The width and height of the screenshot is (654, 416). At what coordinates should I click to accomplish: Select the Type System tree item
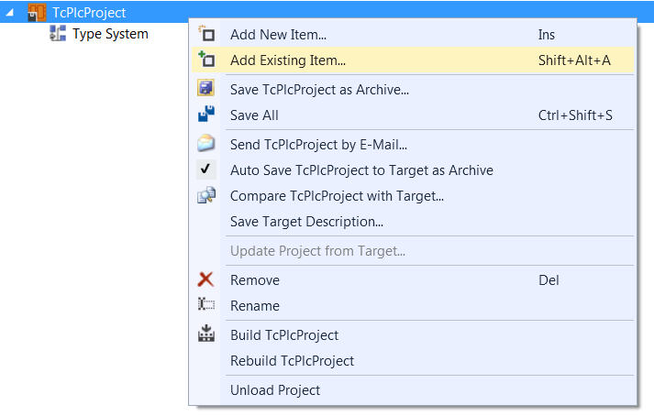(x=110, y=34)
